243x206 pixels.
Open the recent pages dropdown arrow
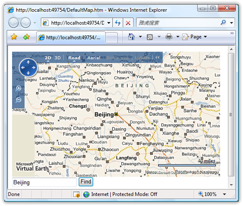(35, 23)
